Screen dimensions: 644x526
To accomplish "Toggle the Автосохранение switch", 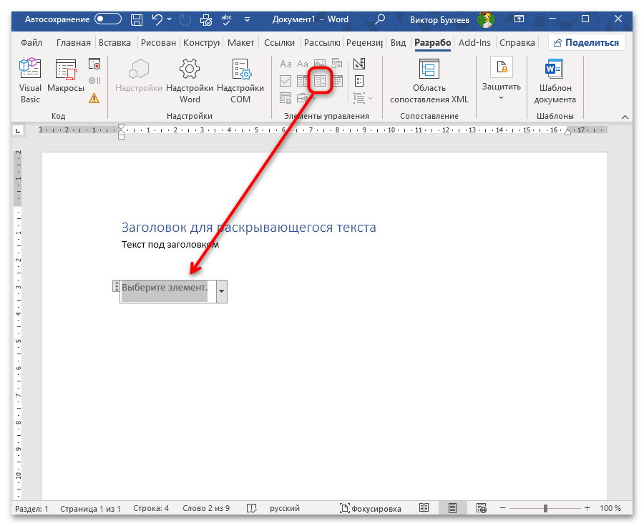I will click(x=108, y=19).
